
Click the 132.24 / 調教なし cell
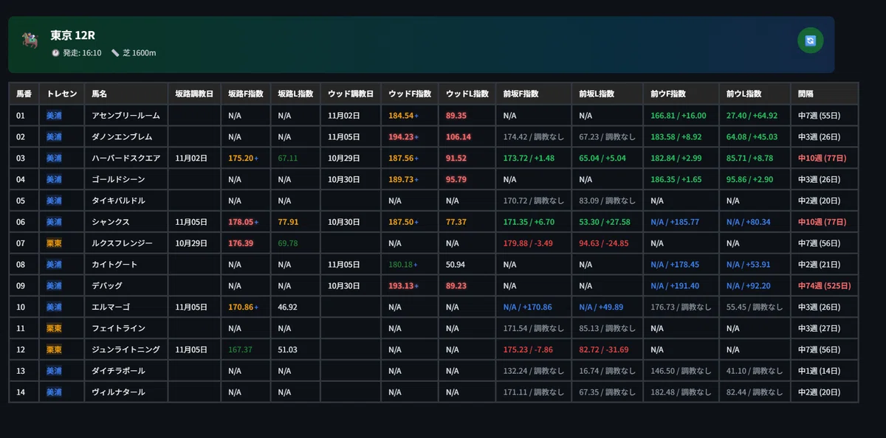click(x=533, y=371)
